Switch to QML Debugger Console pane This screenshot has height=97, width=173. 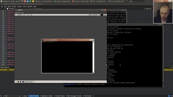[74, 96]
